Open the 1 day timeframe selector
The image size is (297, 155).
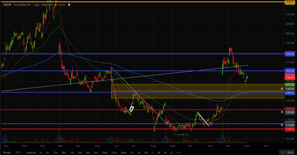point(36,5)
